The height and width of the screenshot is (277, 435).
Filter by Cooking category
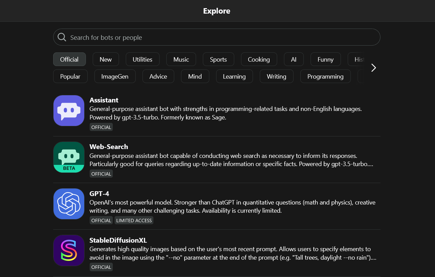(259, 59)
